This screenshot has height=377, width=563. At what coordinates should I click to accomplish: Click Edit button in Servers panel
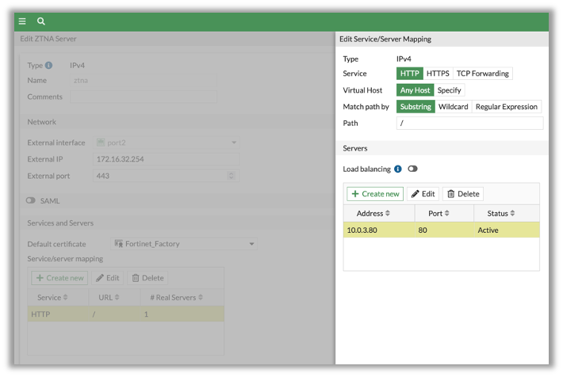click(423, 194)
